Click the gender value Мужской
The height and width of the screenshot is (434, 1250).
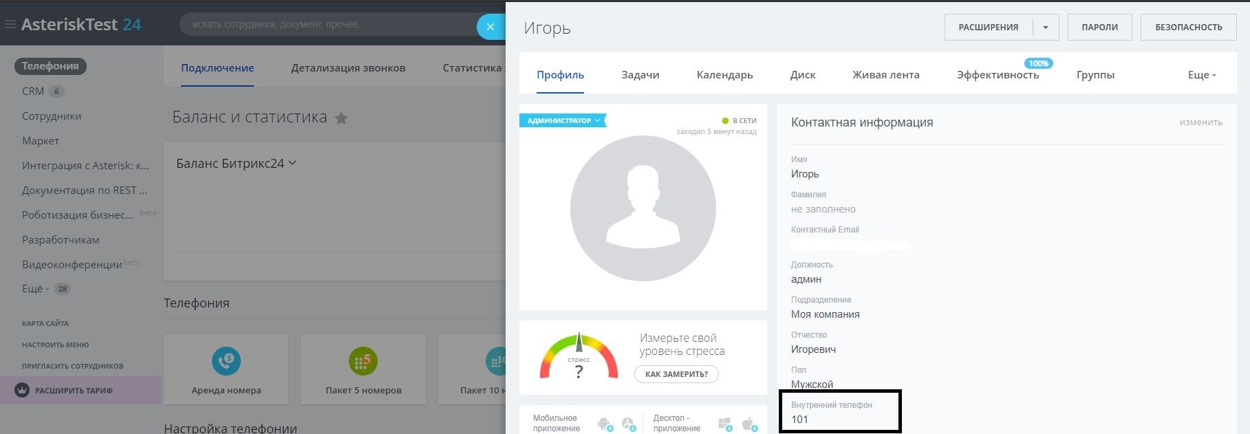(812, 384)
